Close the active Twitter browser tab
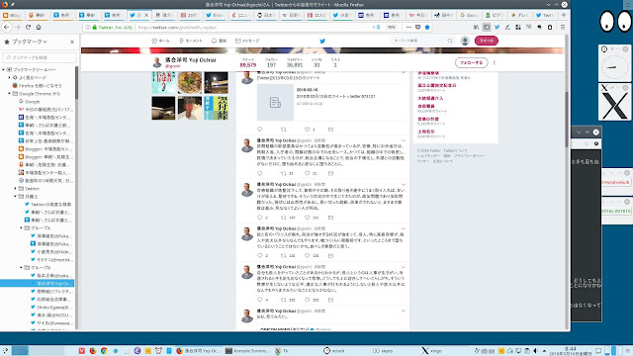 pos(146,15)
